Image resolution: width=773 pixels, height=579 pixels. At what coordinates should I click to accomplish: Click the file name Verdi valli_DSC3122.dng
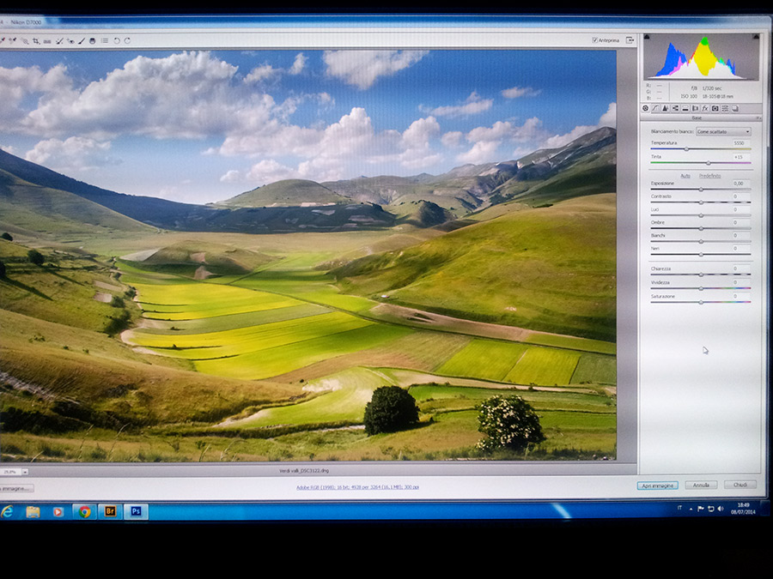(304, 471)
